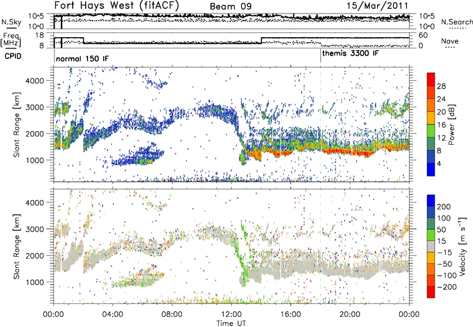This screenshot has width=473, height=327.
Task: Click the 'Velocity [m s-1]' colorbar label
Action: [462, 246]
